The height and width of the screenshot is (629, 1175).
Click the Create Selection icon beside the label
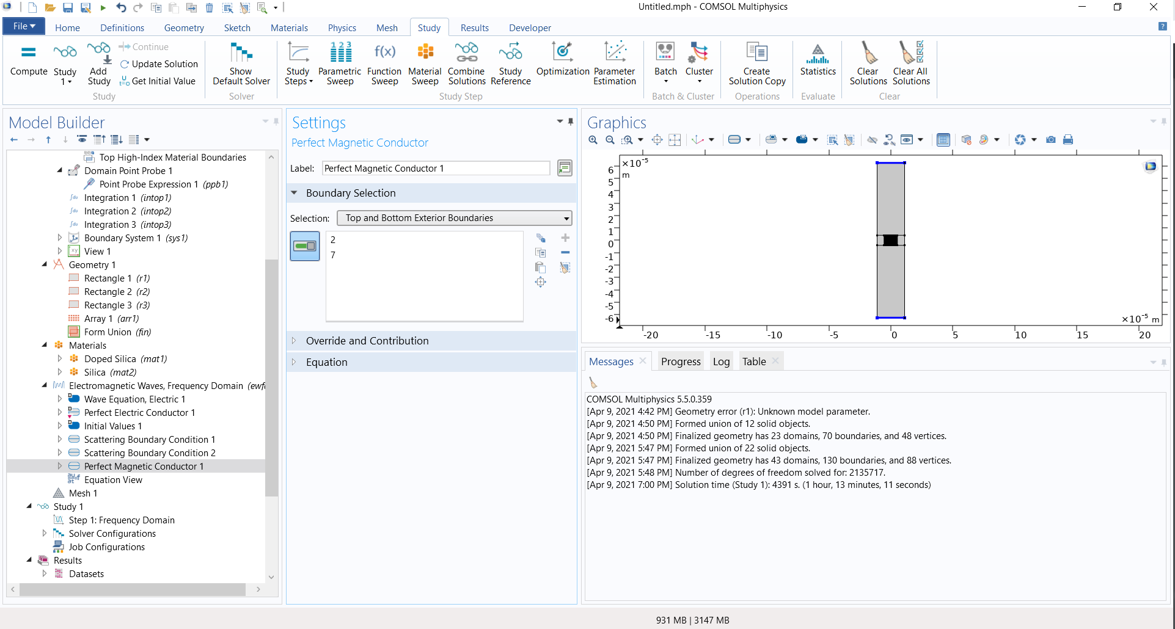point(565,168)
